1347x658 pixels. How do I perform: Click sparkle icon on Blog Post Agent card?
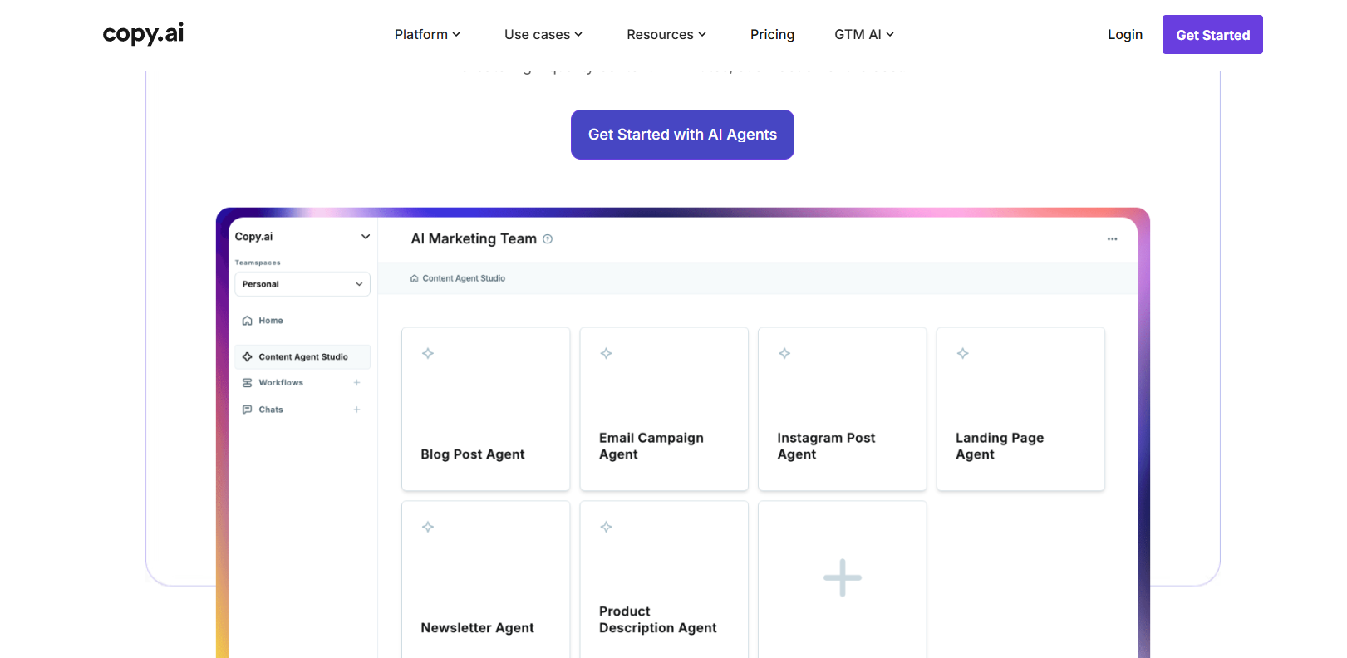[x=428, y=354]
